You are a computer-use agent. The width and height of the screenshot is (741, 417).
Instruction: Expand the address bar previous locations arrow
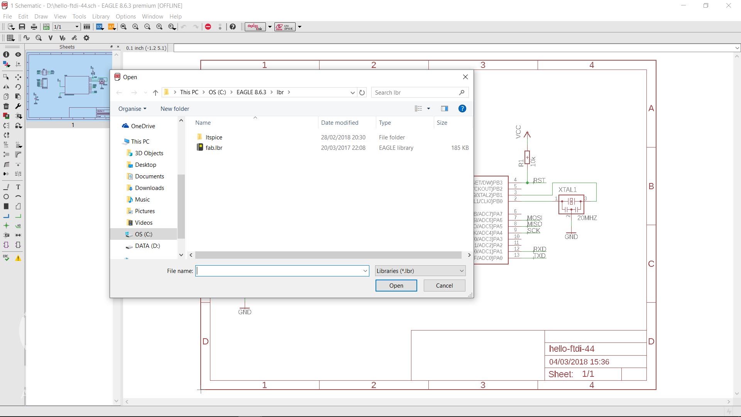[x=352, y=93]
